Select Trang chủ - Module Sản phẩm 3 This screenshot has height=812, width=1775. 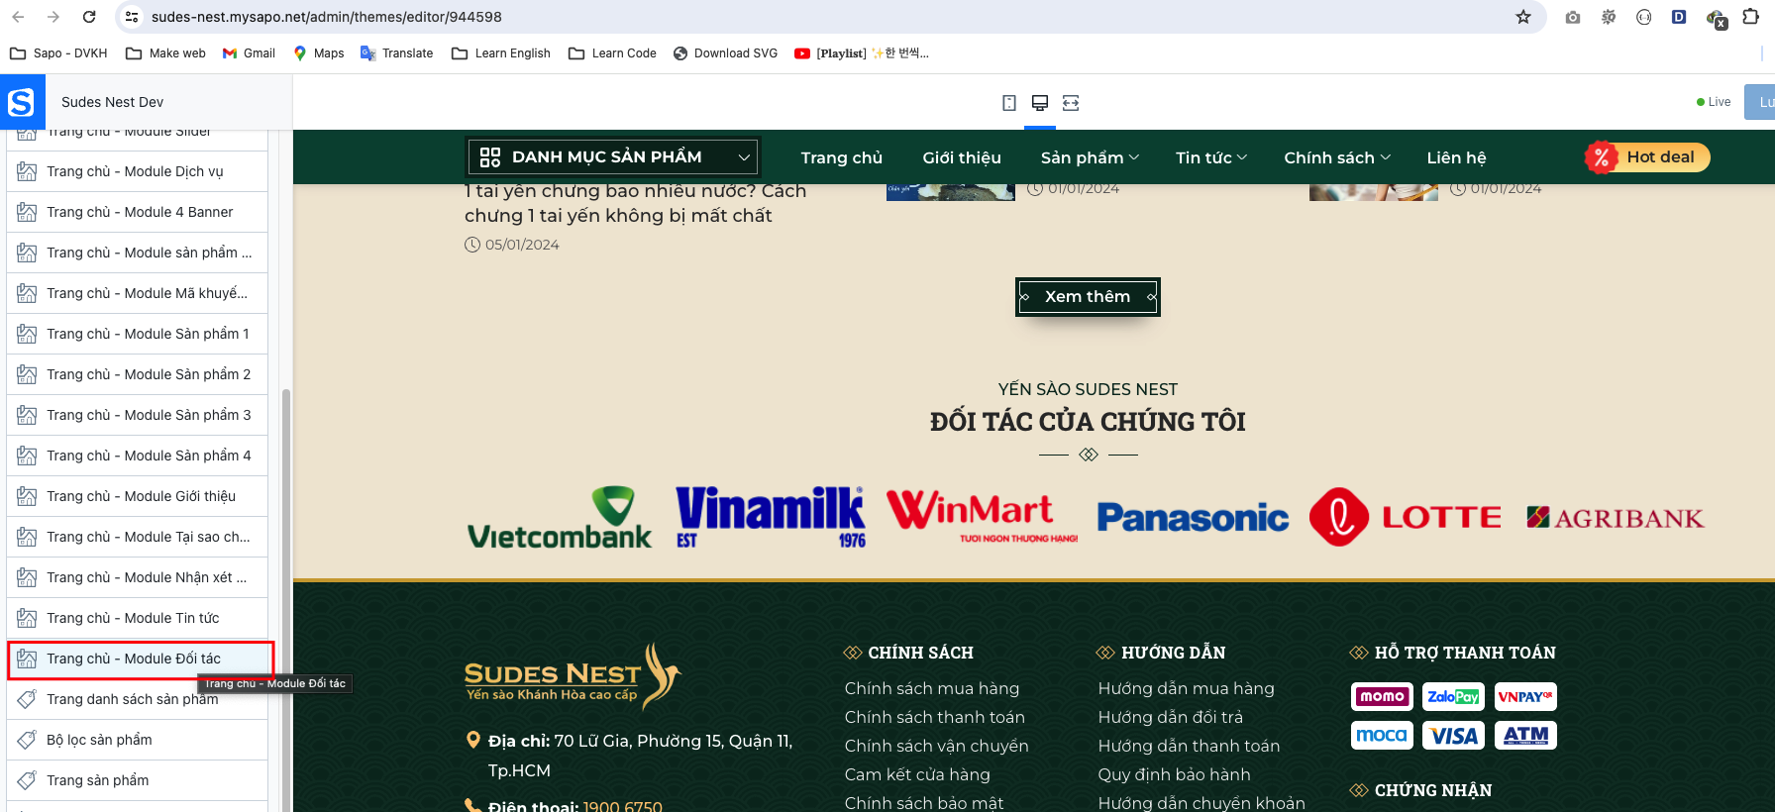[137, 415]
